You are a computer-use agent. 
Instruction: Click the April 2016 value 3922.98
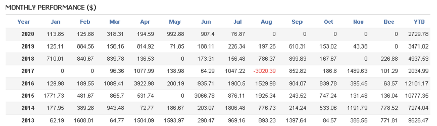click(x=140, y=83)
